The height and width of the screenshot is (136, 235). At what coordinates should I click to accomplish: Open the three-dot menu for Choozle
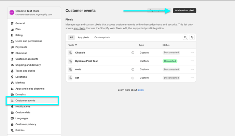pyautogui.click(x=192, y=52)
